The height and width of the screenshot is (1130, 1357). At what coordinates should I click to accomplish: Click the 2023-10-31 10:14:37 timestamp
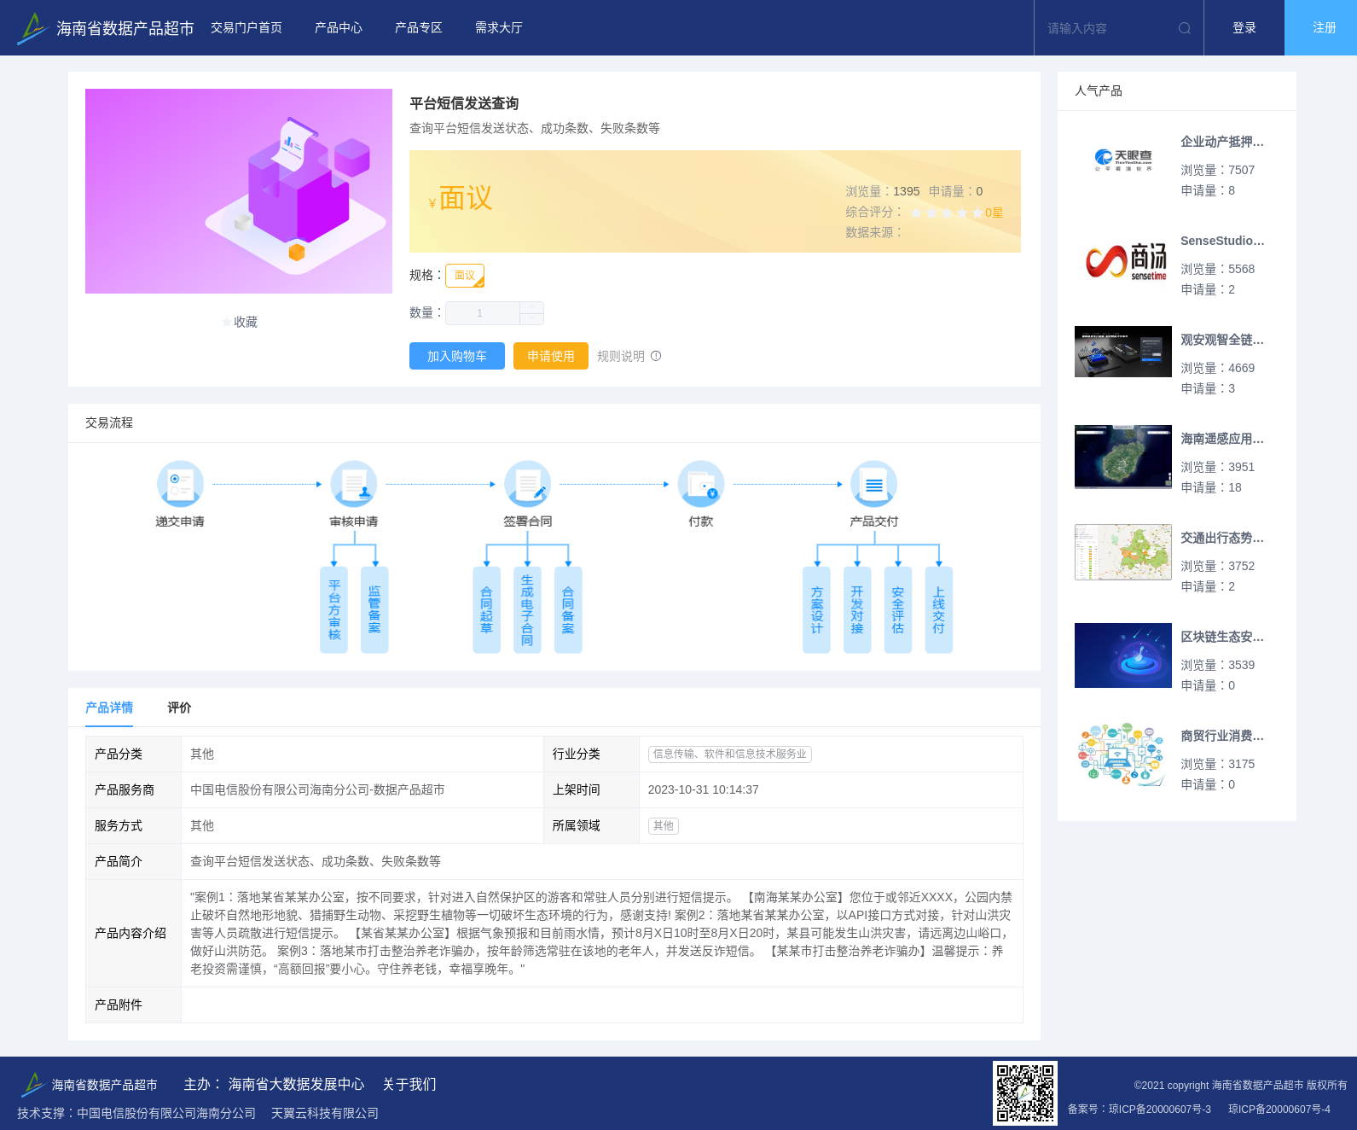coord(703,789)
